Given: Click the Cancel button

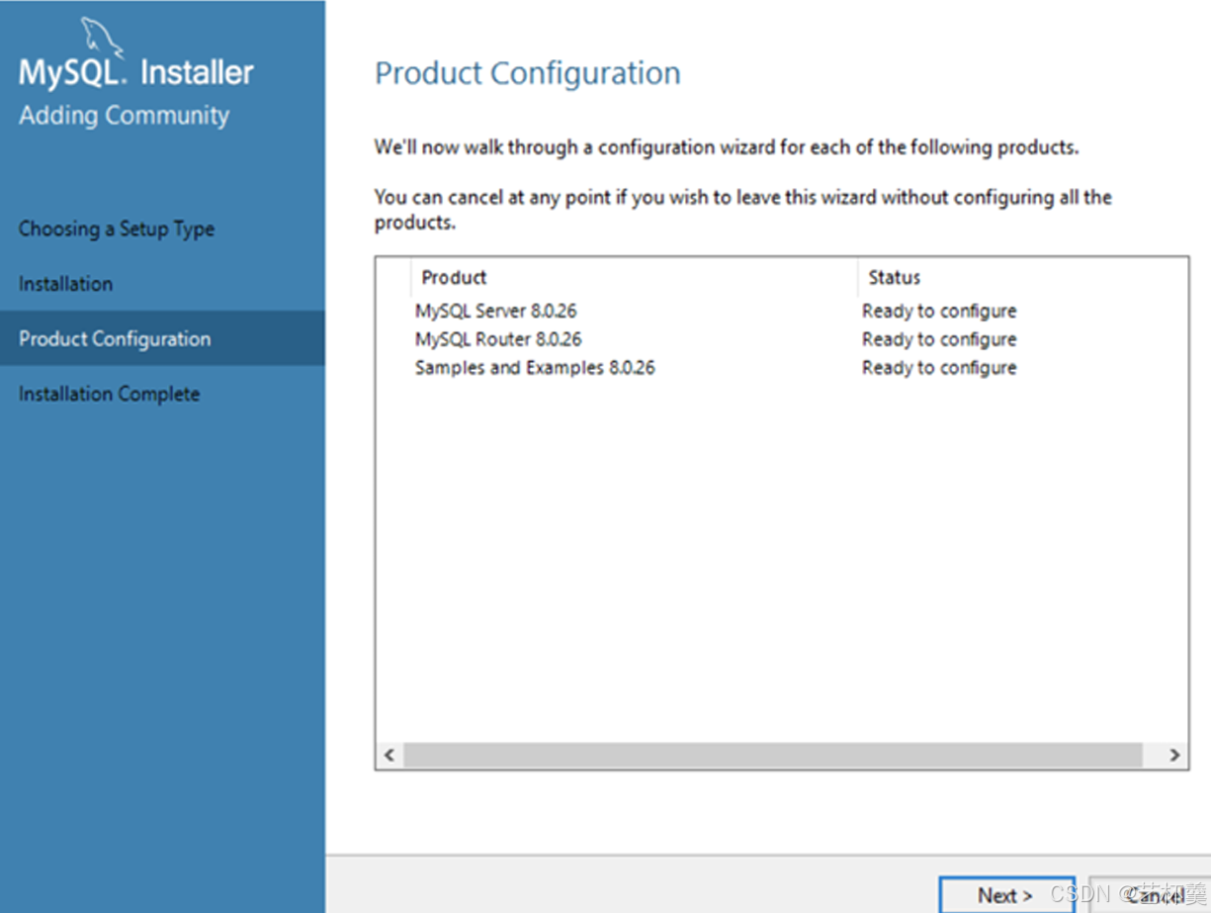Looking at the screenshot, I should 1150,894.
